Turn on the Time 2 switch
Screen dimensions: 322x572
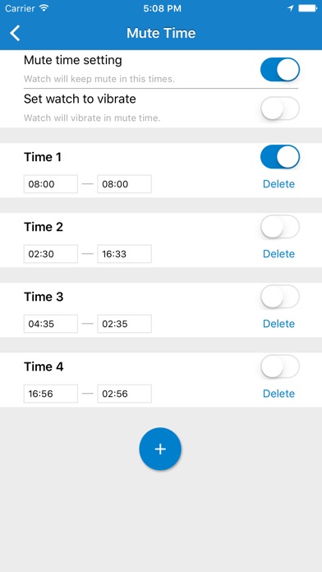[280, 227]
